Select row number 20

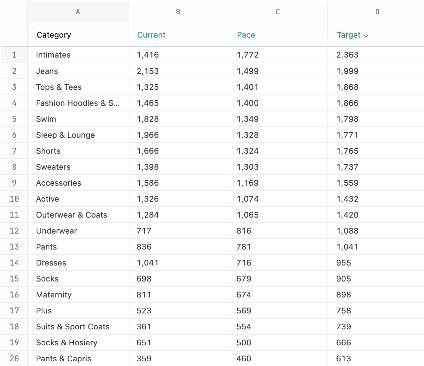[14, 359]
